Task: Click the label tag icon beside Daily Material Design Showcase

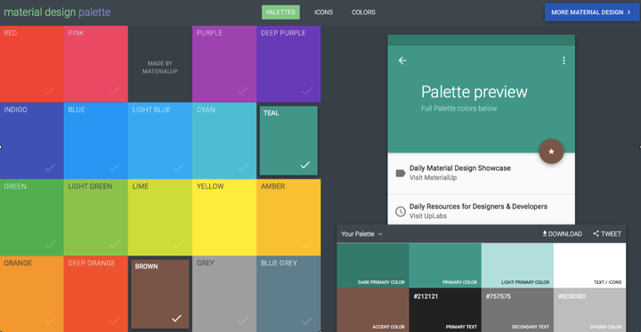Action: coord(401,173)
